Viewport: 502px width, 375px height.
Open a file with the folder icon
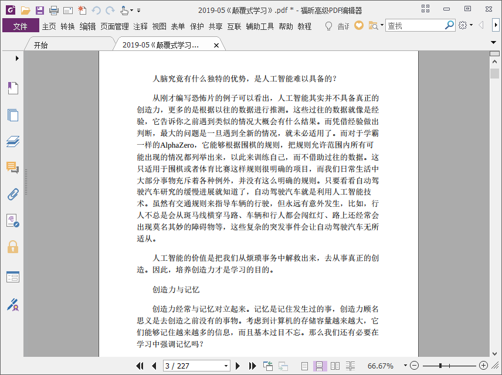[26, 11]
